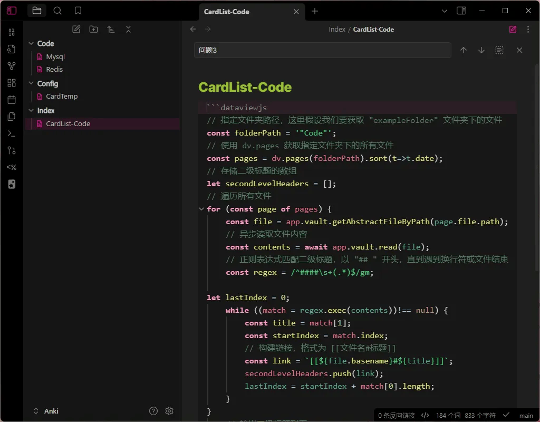The width and height of the screenshot is (540, 422).
Task: Click the 0 条反向链接 status item
Action: 397,416
